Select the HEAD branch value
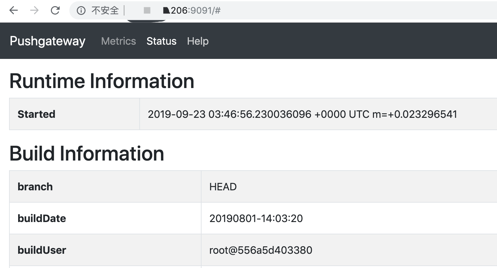 [x=223, y=187]
